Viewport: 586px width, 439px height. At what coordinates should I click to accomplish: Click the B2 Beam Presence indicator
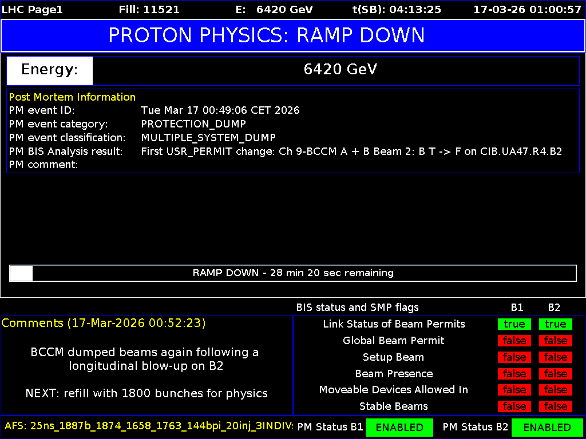pos(554,373)
